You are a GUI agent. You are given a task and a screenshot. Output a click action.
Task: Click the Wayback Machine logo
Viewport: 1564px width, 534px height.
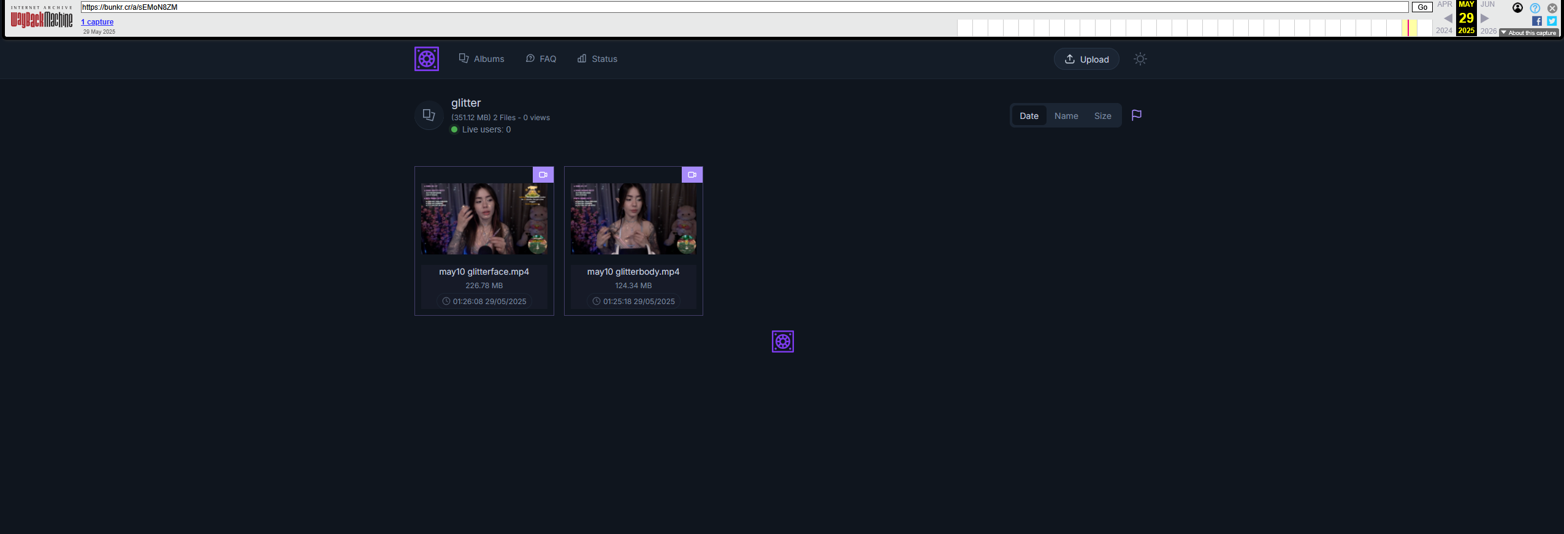coord(42,18)
